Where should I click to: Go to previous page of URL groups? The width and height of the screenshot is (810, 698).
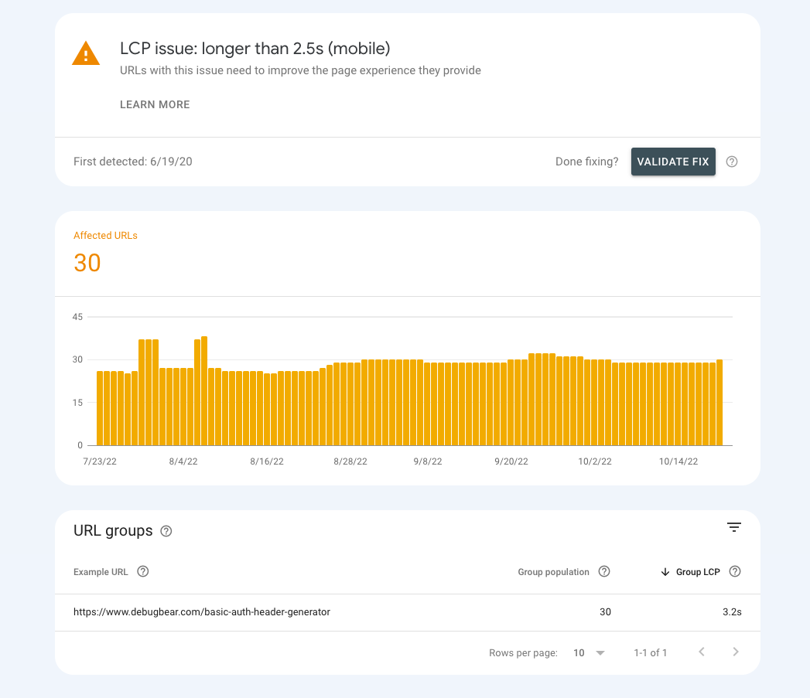pos(702,652)
